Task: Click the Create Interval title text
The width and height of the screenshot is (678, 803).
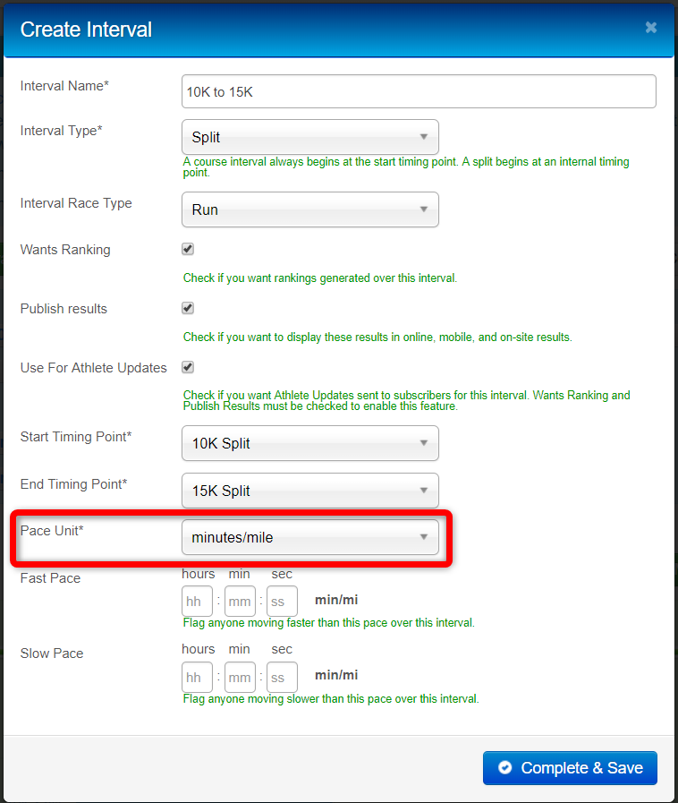Action: [x=86, y=30]
